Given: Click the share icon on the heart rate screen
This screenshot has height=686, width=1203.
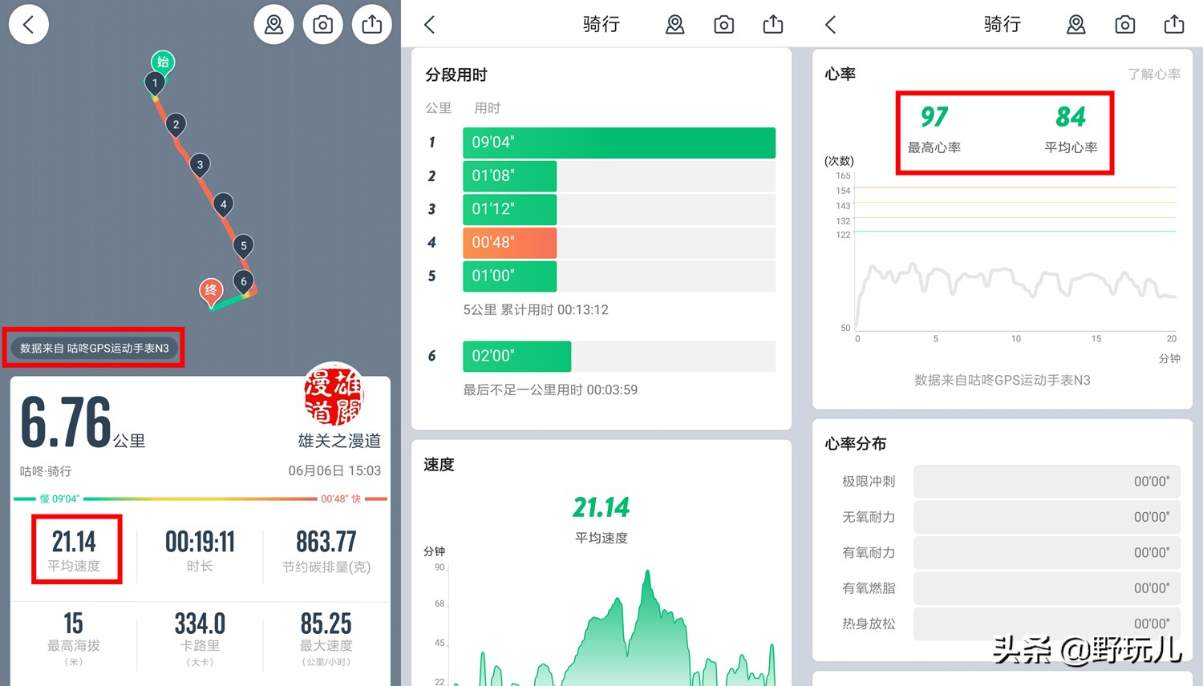Looking at the screenshot, I should pyautogui.click(x=1173, y=24).
